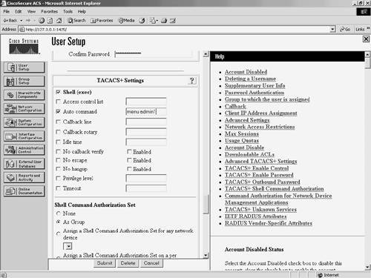This screenshot has width=371, height=278.
Task: Open External User Databases sidebar button
Action: pyautogui.click(x=24, y=164)
